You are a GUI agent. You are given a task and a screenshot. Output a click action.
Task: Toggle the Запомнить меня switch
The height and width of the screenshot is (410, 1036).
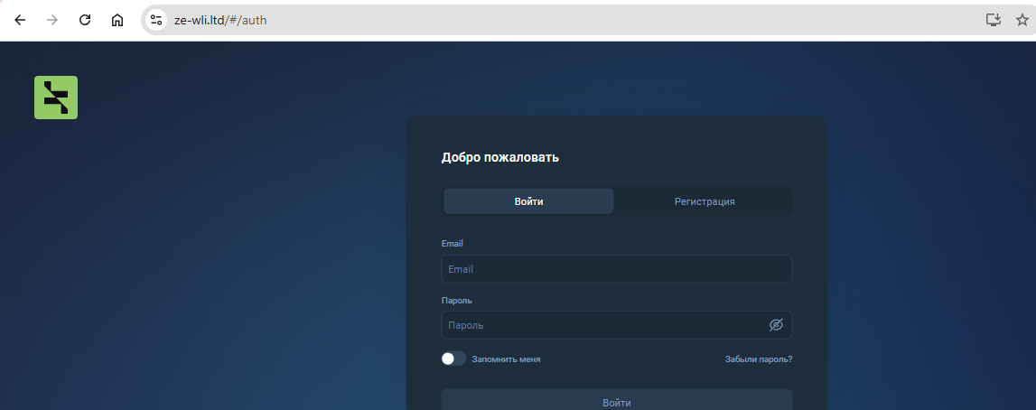tap(454, 359)
